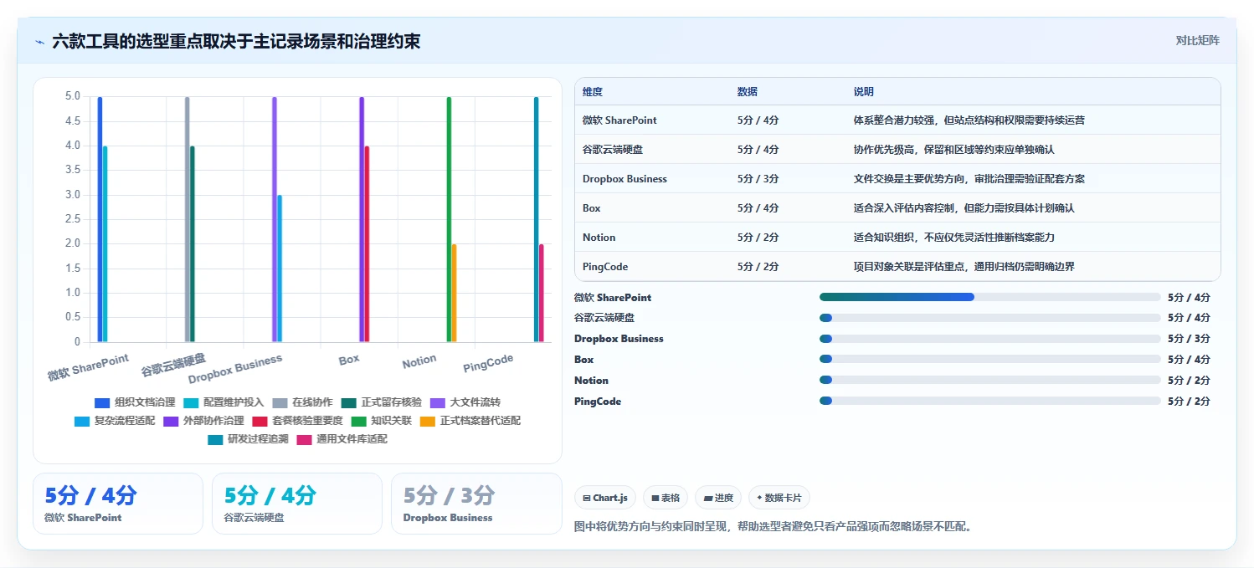
Task: Click the orange Notion bar in the chart
Action: pyautogui.click(x=454, y=293)
